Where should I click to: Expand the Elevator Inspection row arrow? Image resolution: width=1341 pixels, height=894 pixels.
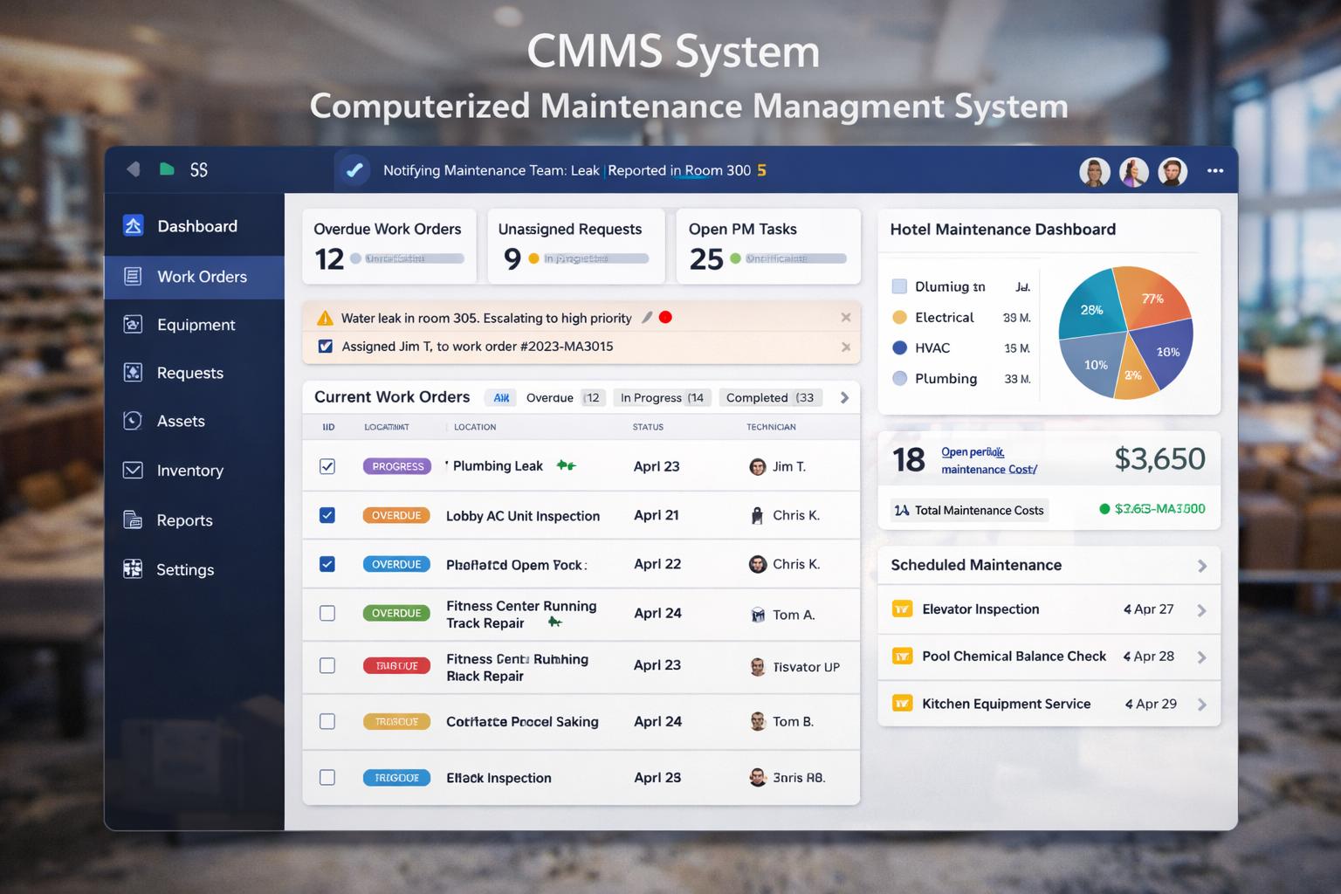(x=1201, y=610)
